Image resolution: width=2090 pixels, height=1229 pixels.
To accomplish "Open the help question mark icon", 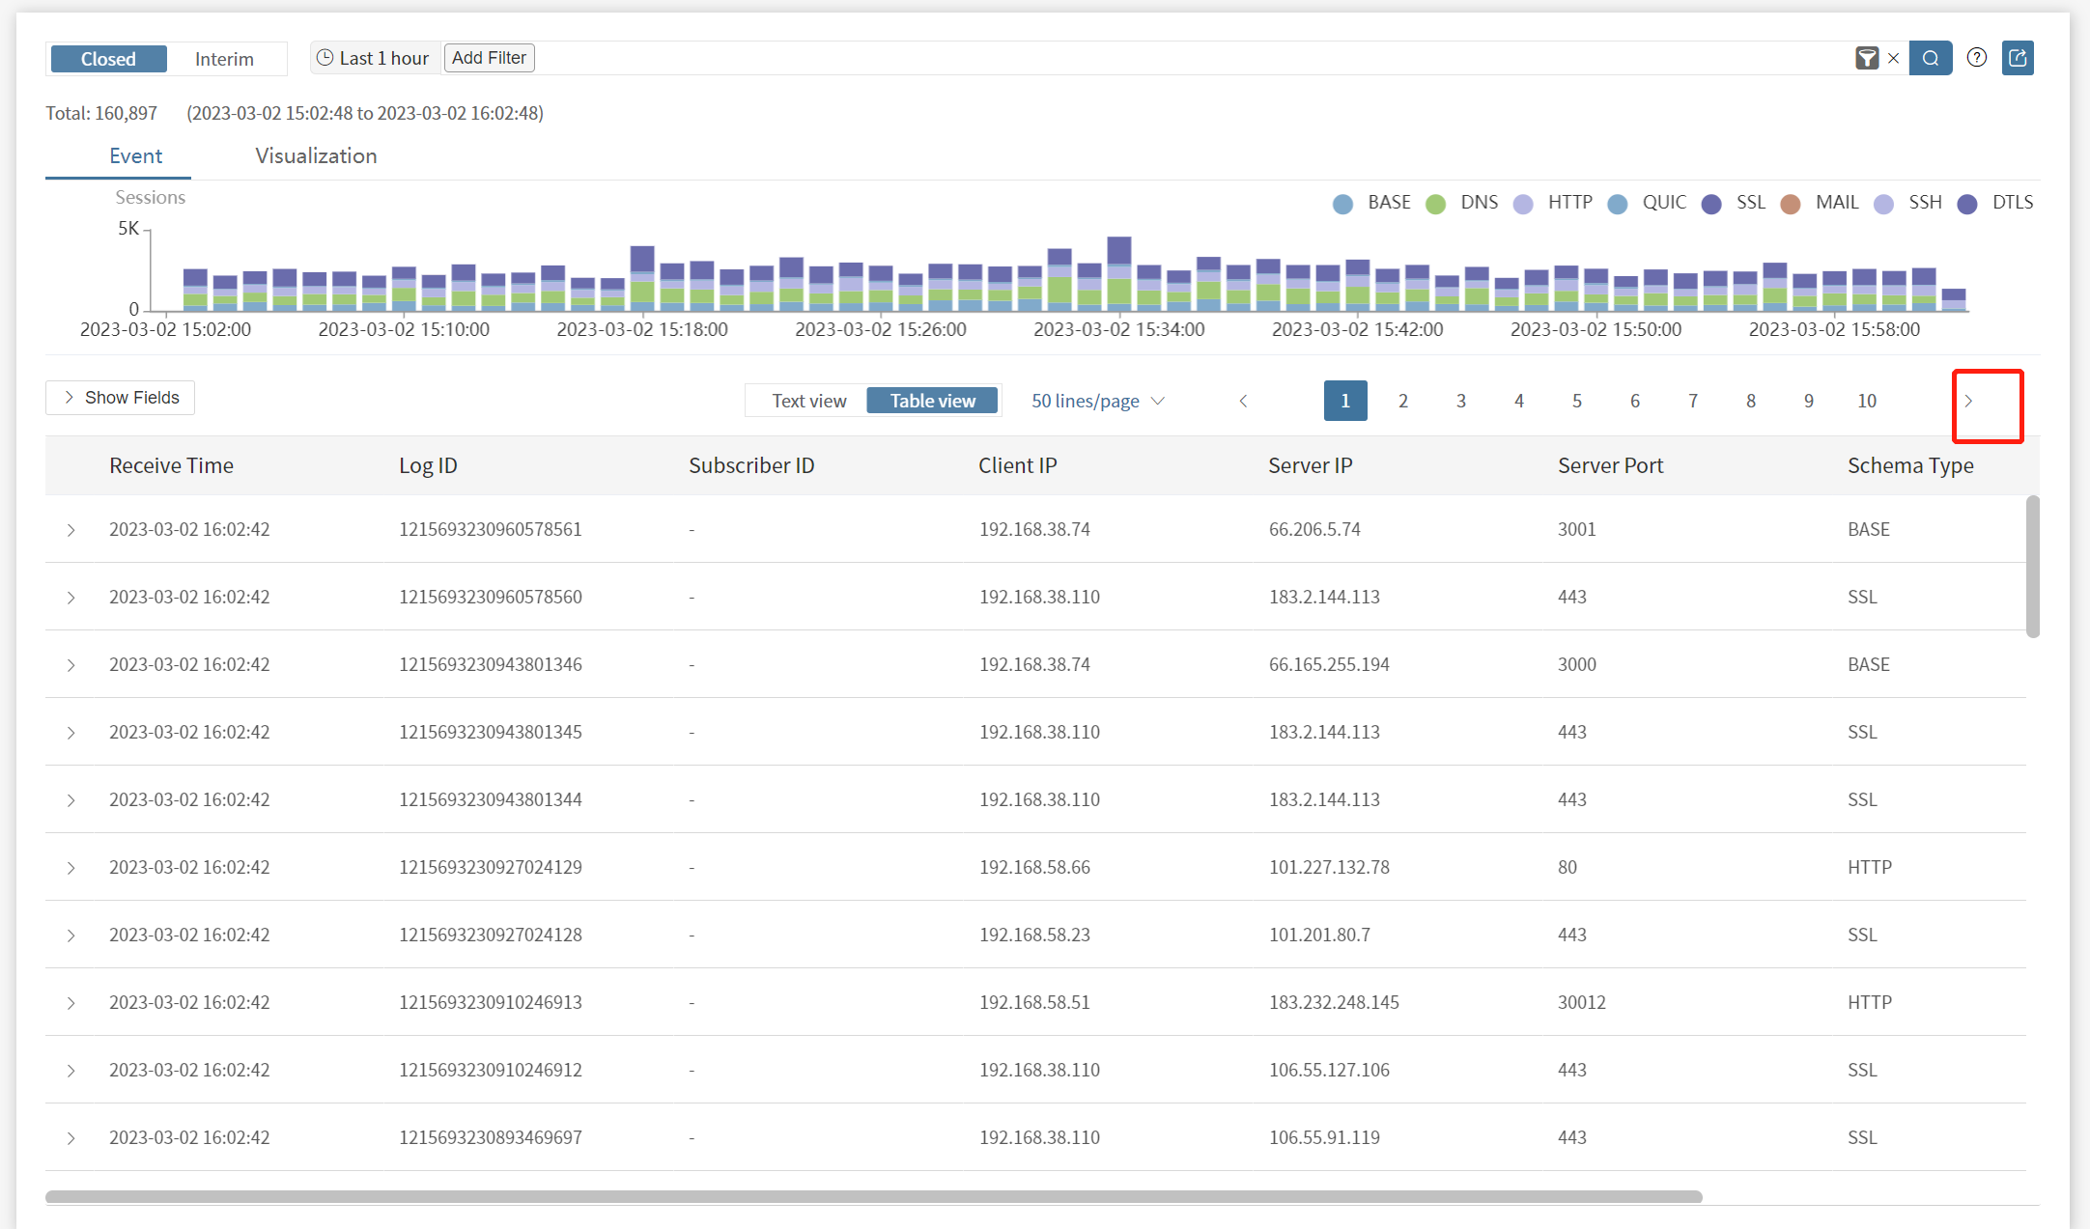I will tap(1977, 58).
